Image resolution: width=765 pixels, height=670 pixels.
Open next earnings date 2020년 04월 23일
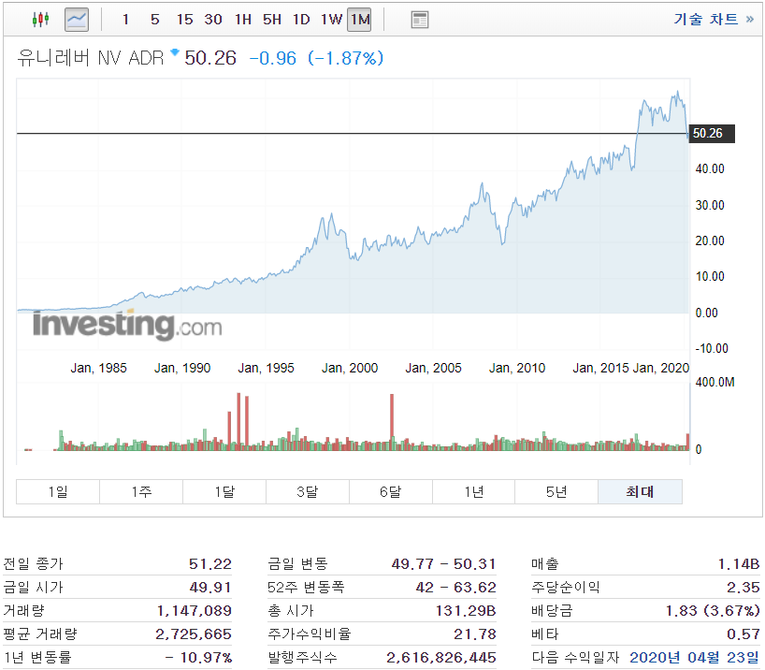694,657
